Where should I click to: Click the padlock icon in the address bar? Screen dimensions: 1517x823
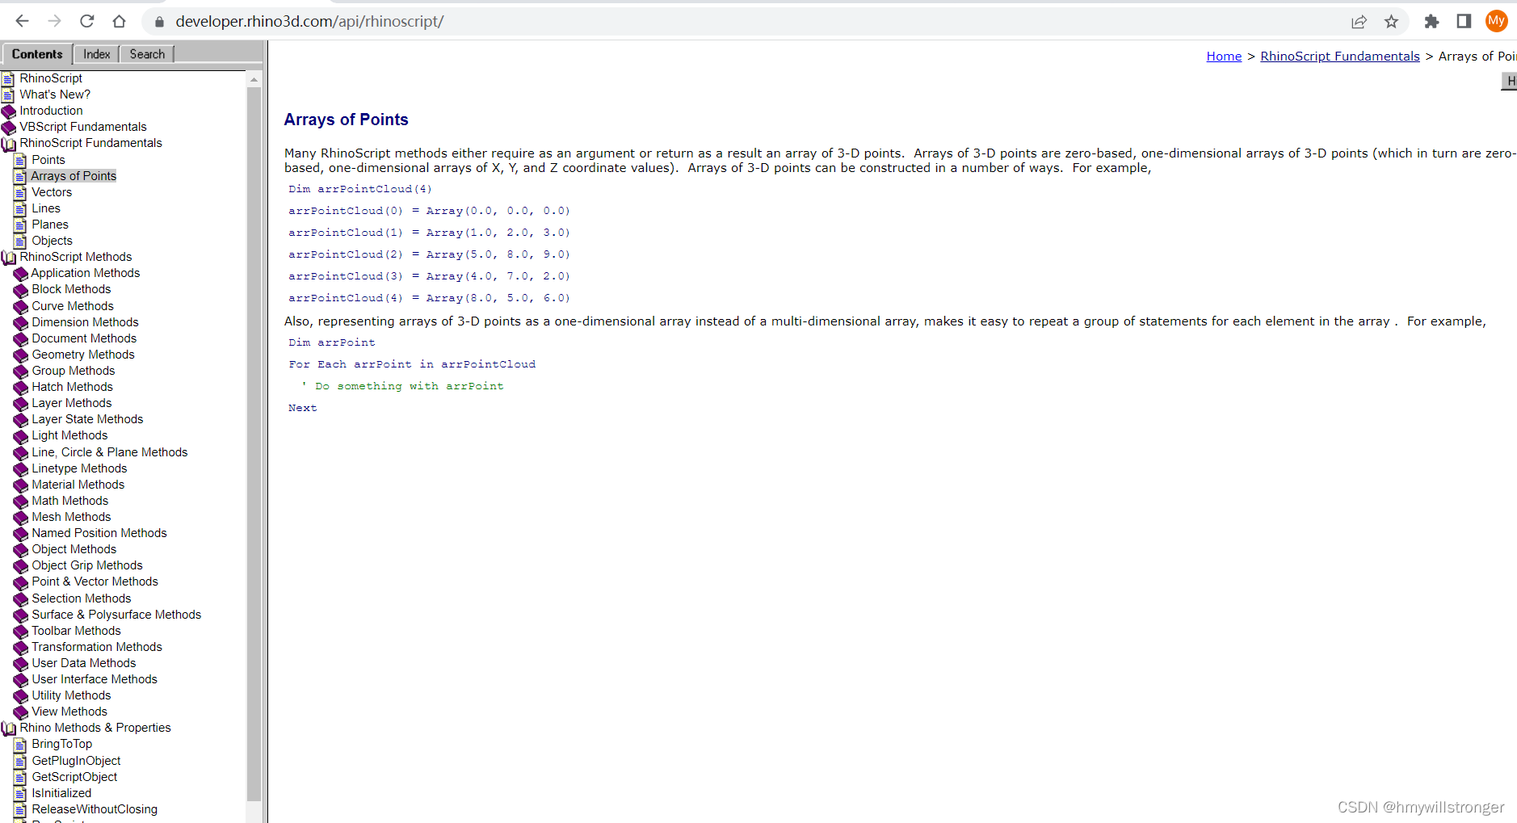pos(158,22)
